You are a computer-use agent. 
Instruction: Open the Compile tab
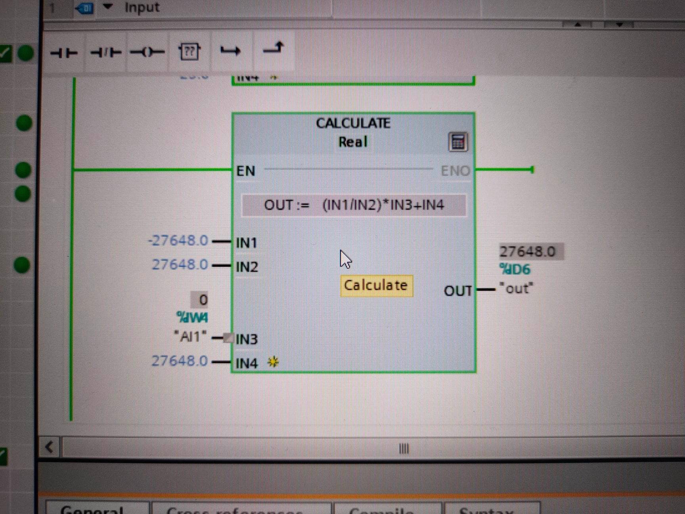(381, 510)
